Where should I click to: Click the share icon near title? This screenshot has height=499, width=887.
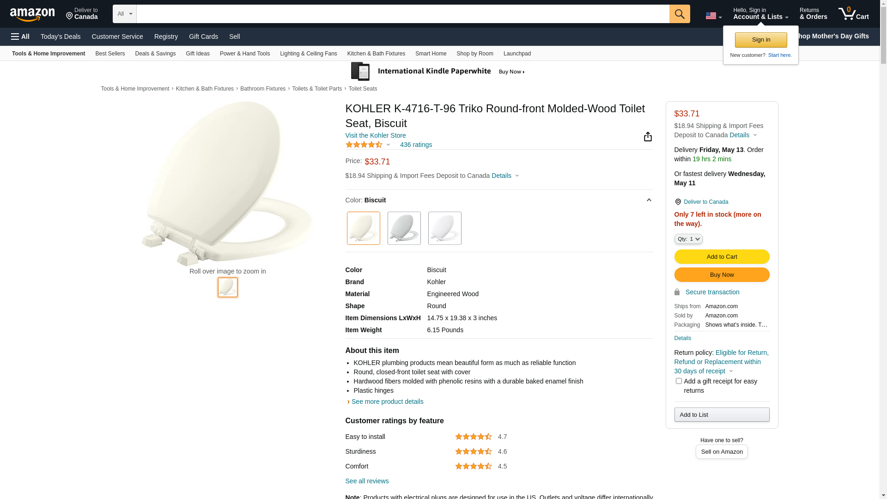tap(648, 136)
